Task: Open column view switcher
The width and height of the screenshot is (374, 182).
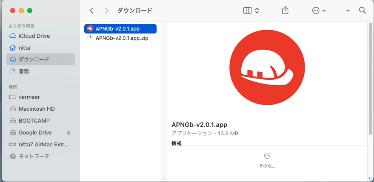Action: tap(251, 11)
